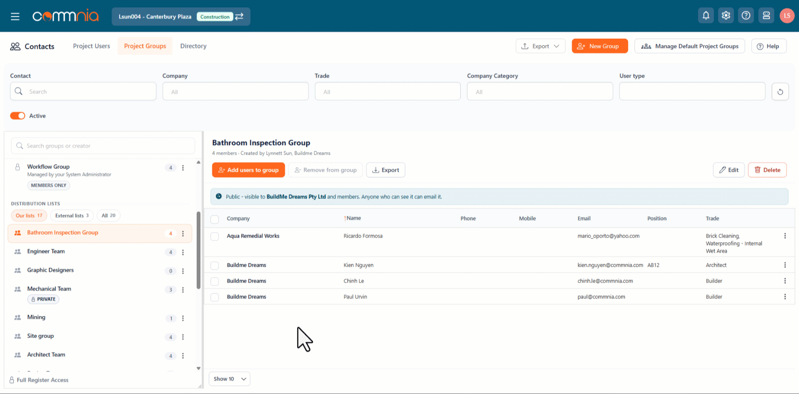Click the group list scrollbar thumb
799x394 pixels.
(x=199, y=250)
